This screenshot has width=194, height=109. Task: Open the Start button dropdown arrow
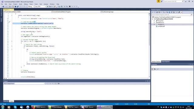click(x=52, y=7)
